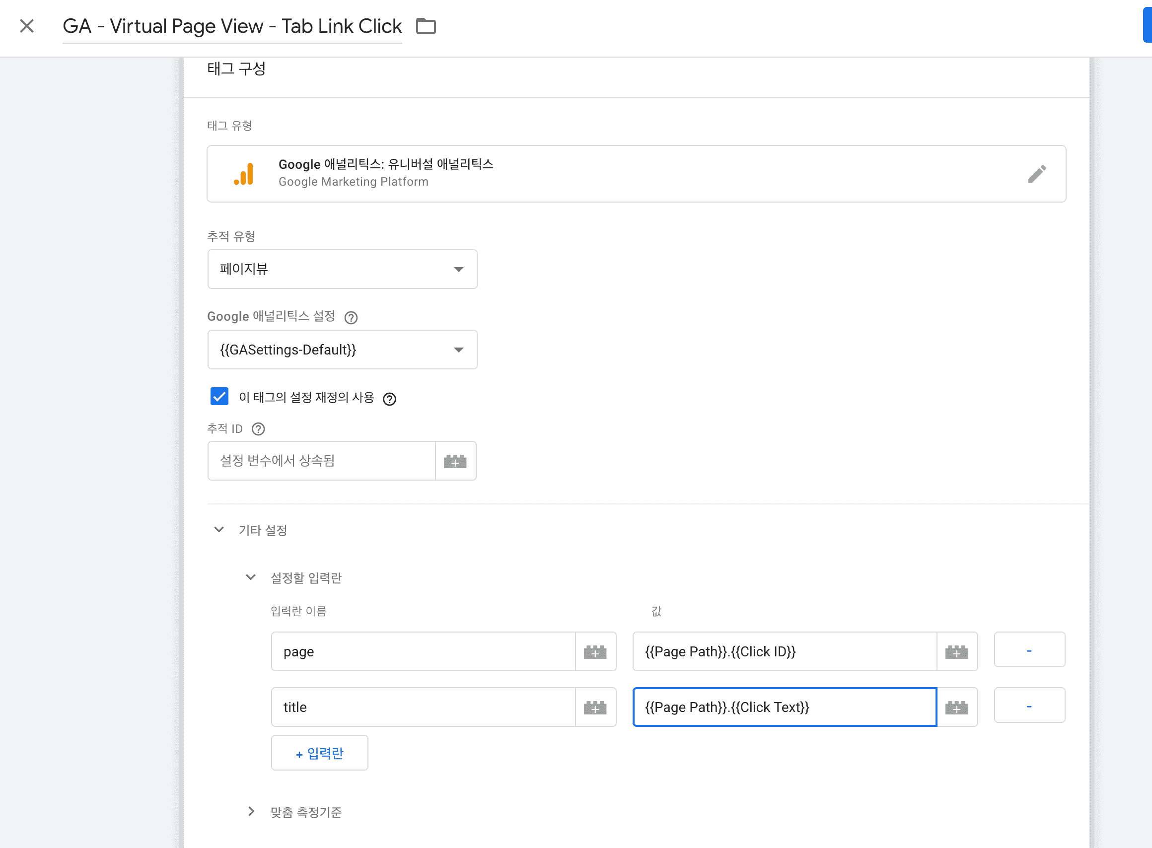Click variable picker icon beside title field name
The width and height of the screenshot is (1152, 848).
tap(595, 707)
